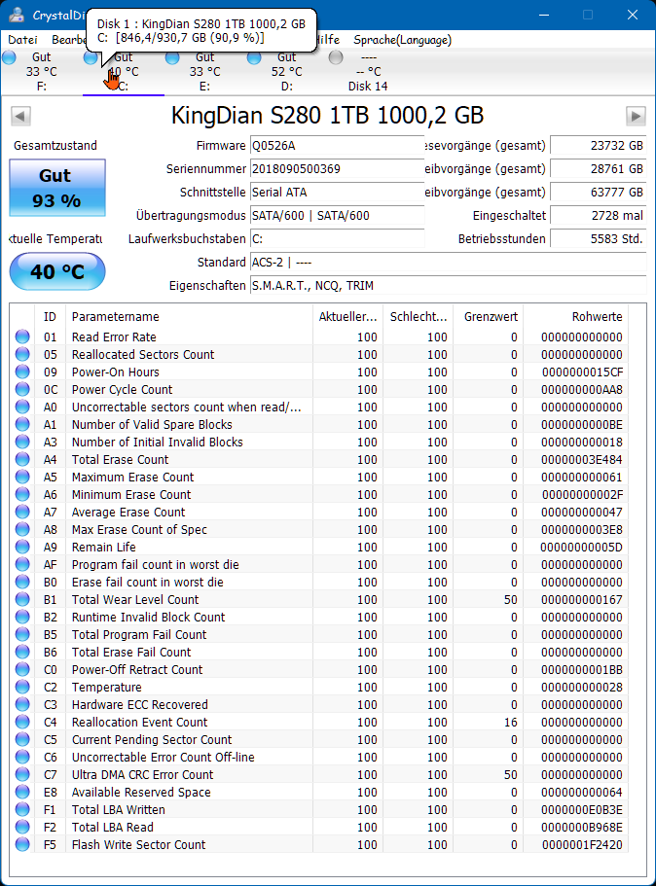656x886 pixels.
Task: Click the Firmware field Q0526A
Action: point(337,146)
